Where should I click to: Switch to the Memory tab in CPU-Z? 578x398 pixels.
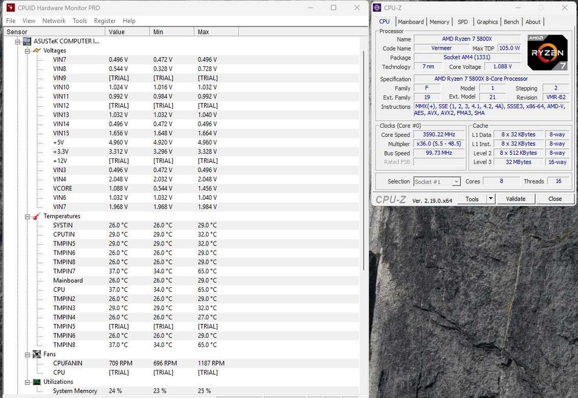pyautogui.click(x=439, y=22)
